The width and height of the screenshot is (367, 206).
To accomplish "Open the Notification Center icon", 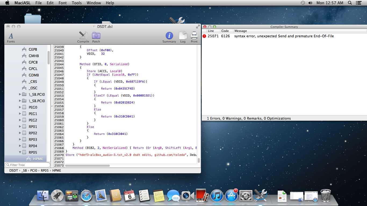I will coord(358,3).
